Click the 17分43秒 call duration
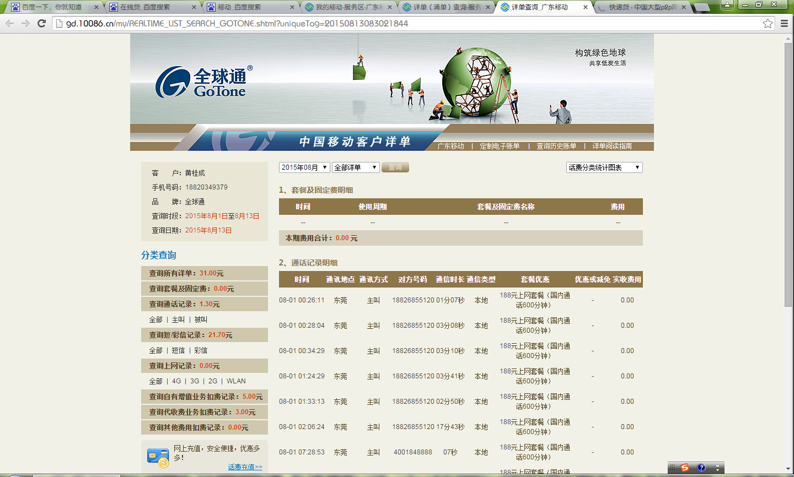The height and width of the screenshot is (477, 794). click(x=450, y=427)
